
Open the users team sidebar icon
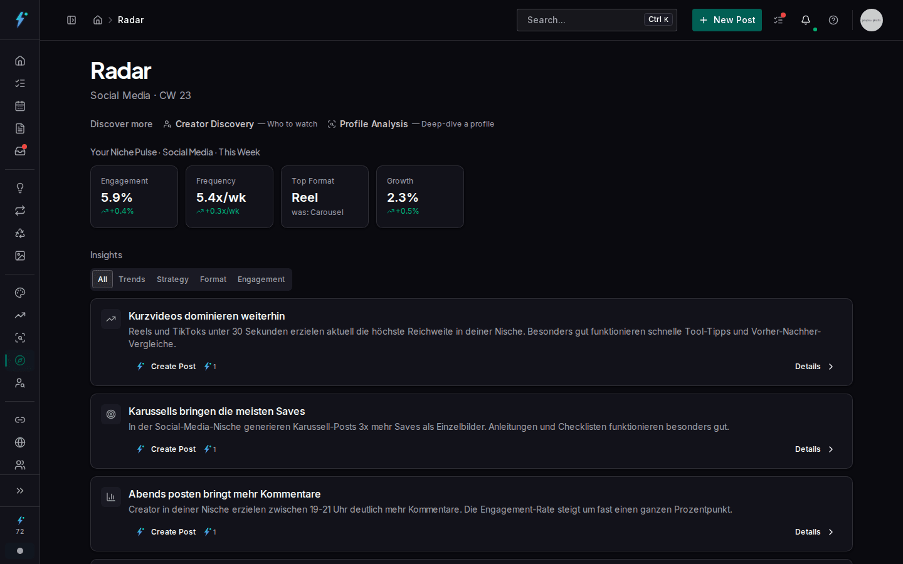click(x=20, y=465)
